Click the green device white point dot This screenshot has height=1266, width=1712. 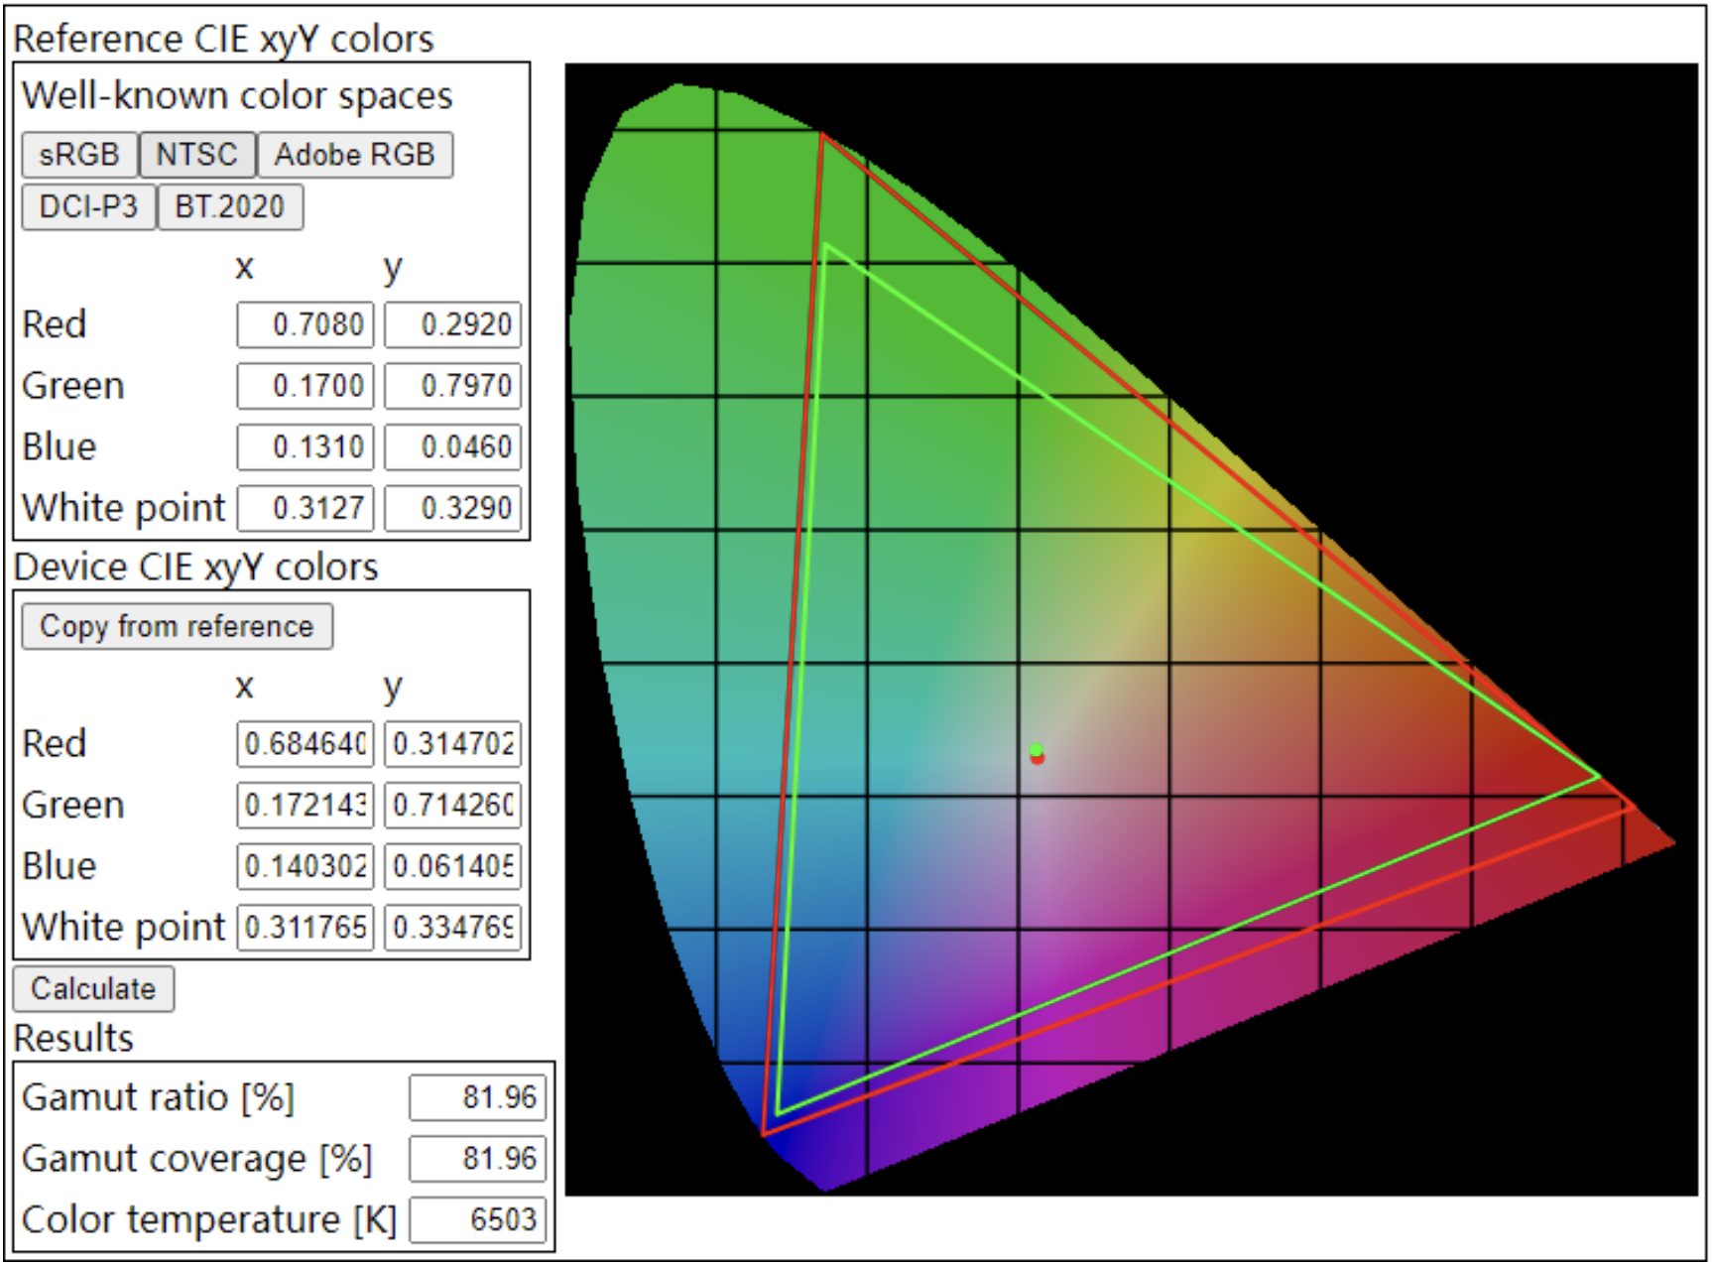pos(1037,750)
